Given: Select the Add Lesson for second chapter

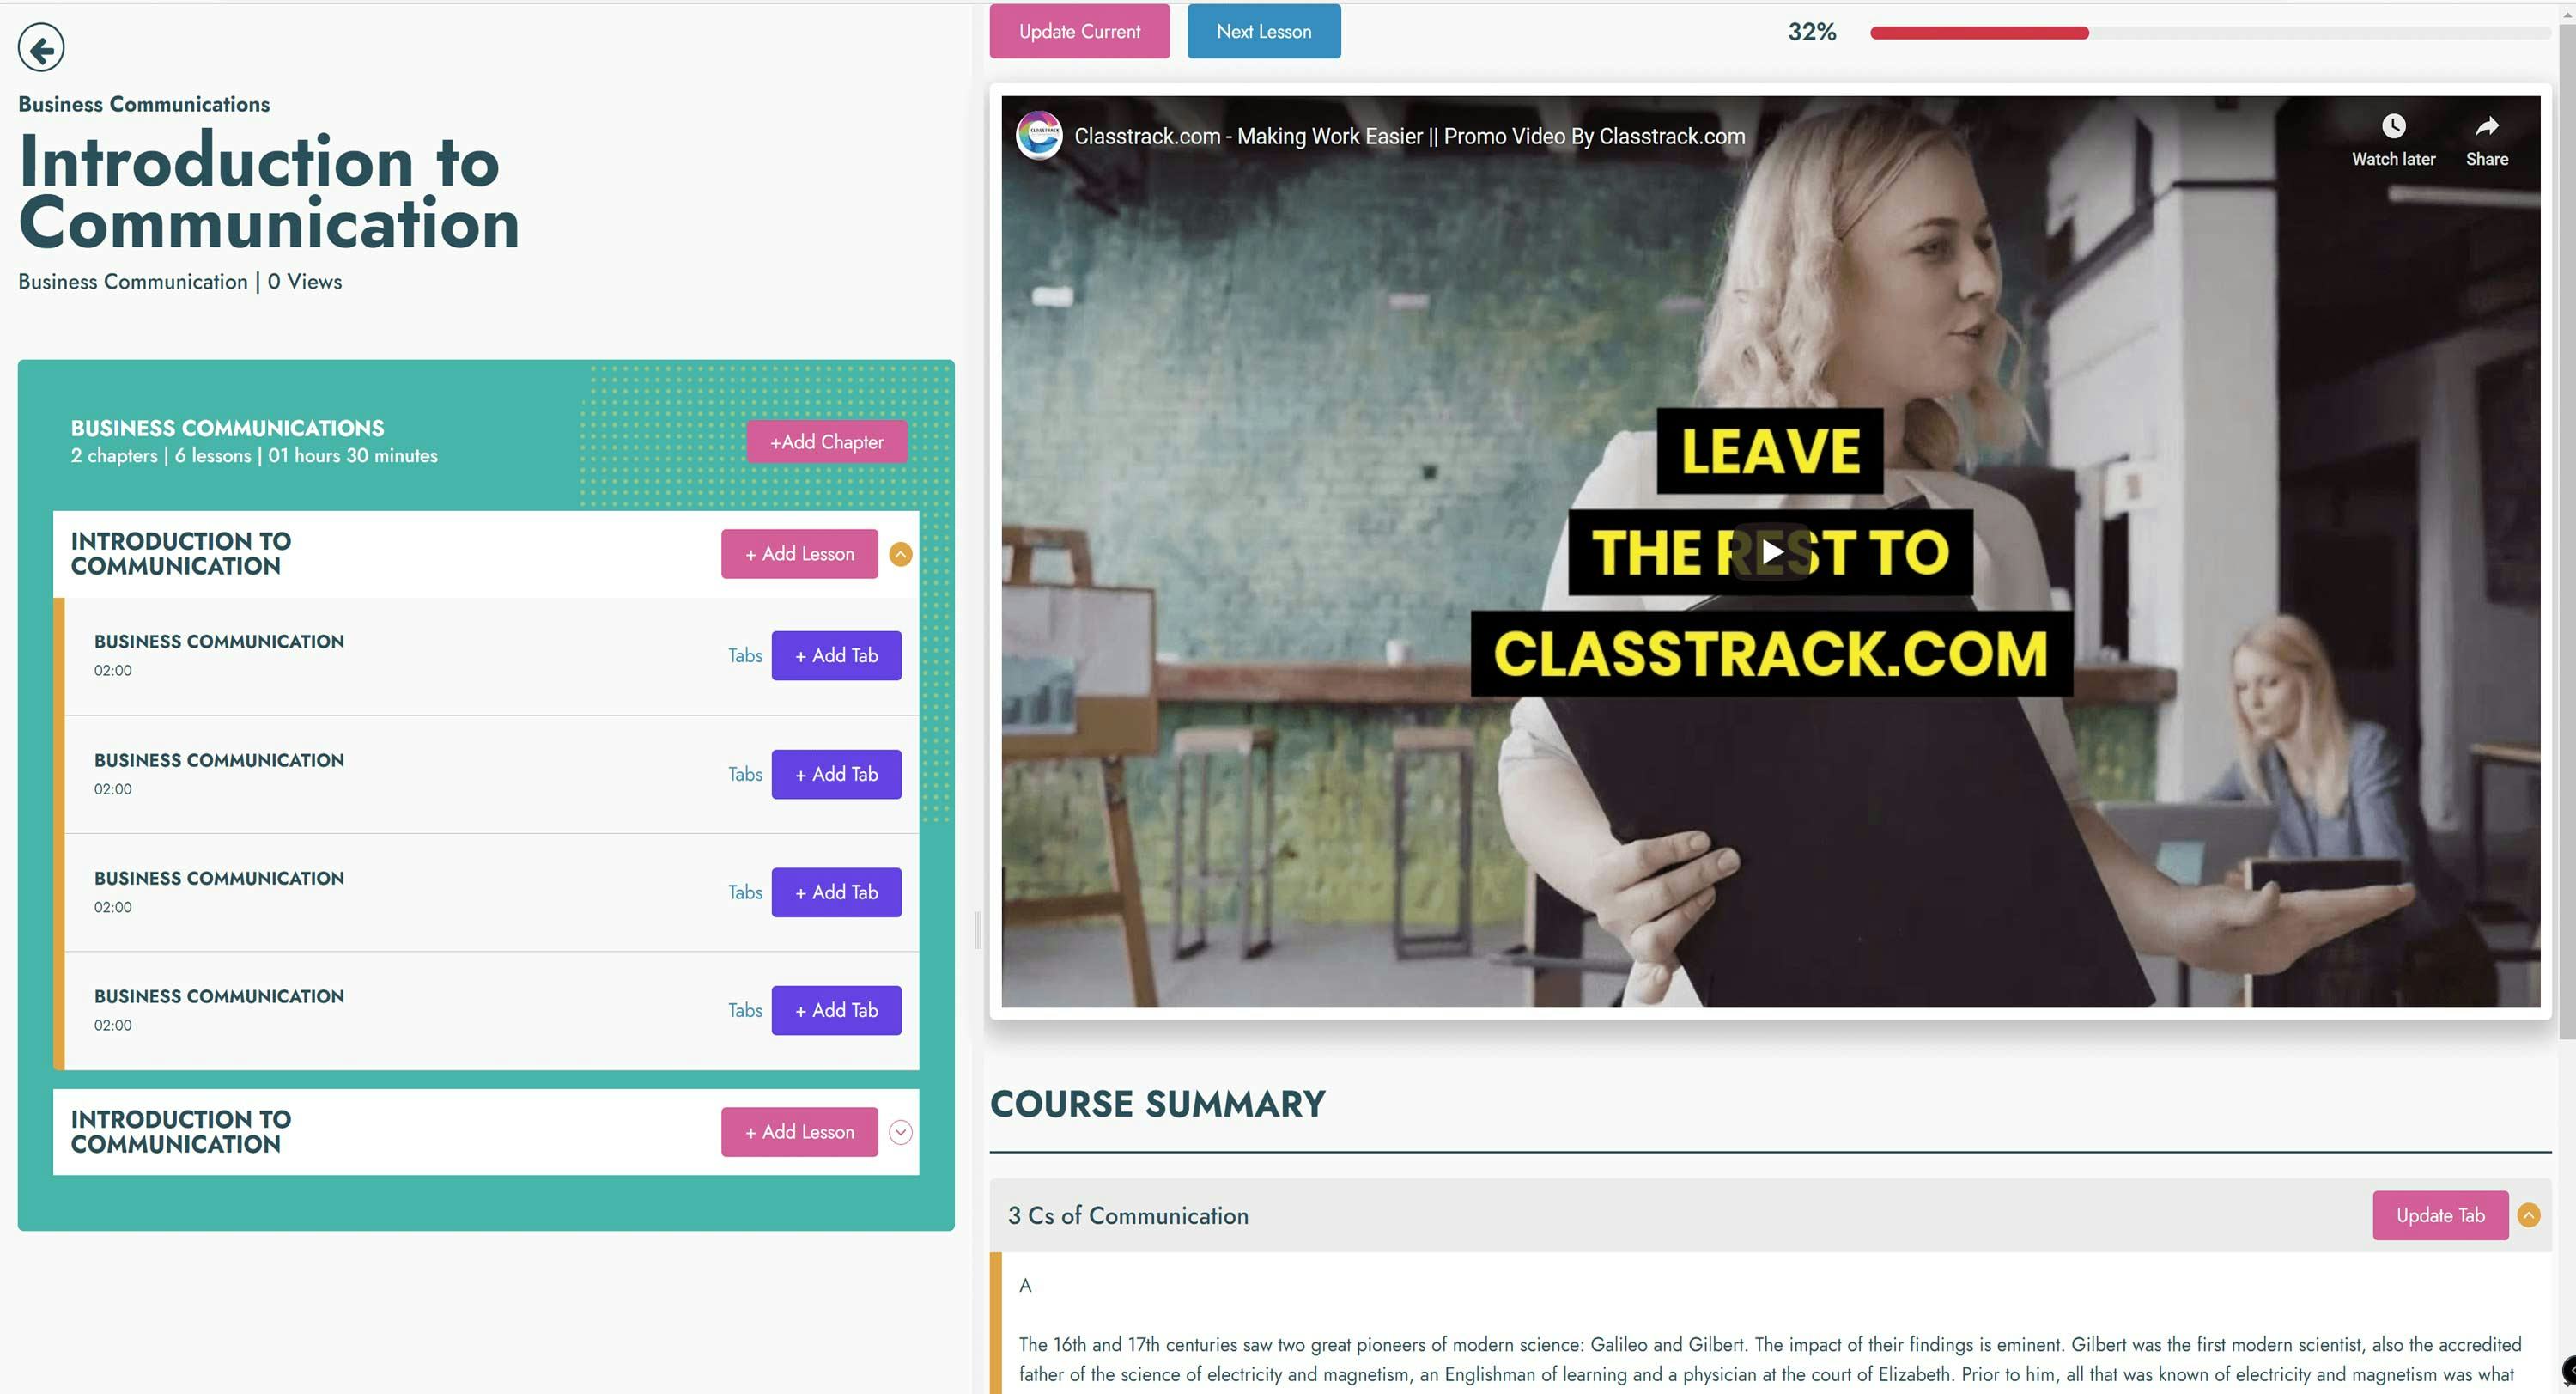Looking at the screenshot, I should 798,1131.
